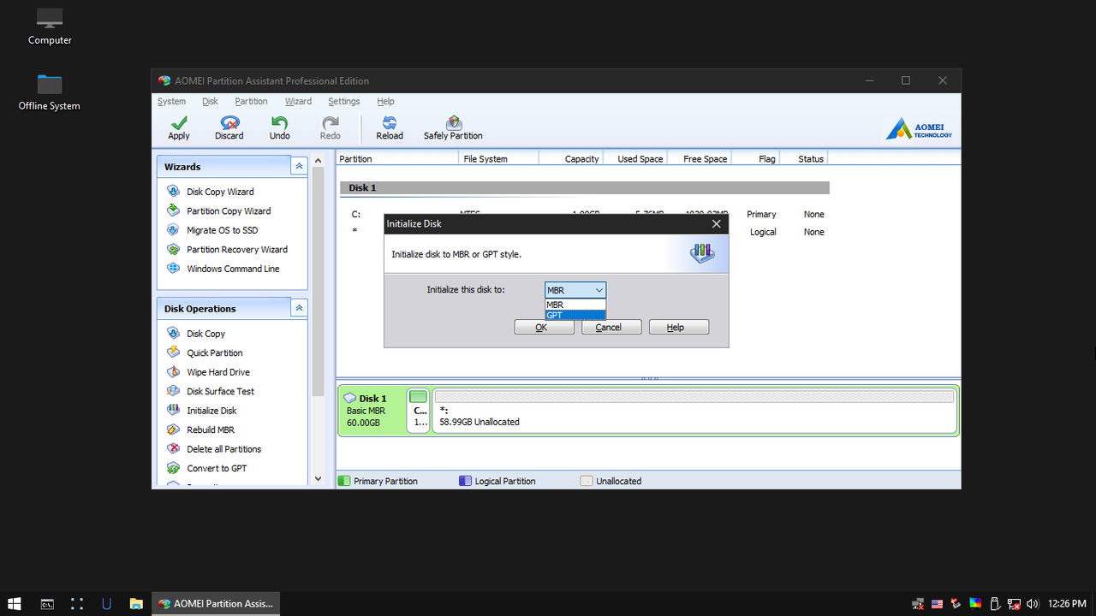Start Migrate OS to SSD wizard
Viewport: 1096px width, 616px height.
tap(222, 230)
